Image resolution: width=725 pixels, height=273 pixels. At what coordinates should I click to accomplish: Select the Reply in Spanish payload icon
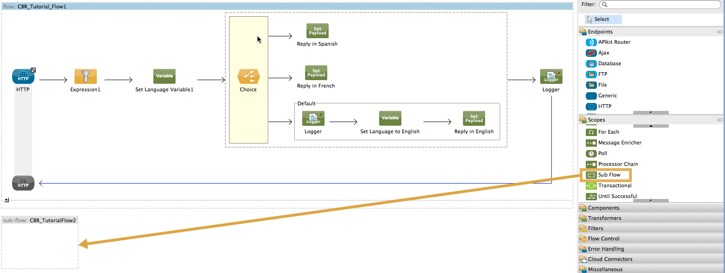(317, 31)
